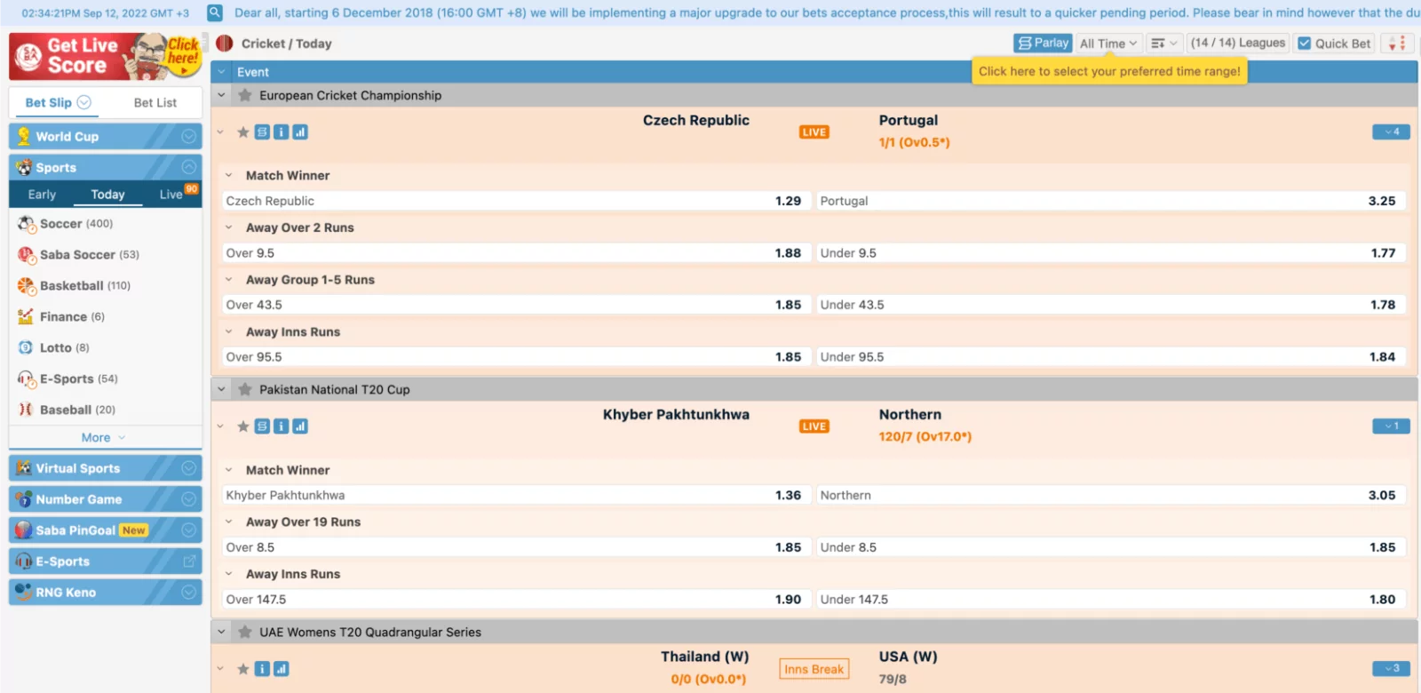Viewport: 1421px width, 693px height.
Task: Open info icon for Thailand (W) match
Action: tap(263, 669)
